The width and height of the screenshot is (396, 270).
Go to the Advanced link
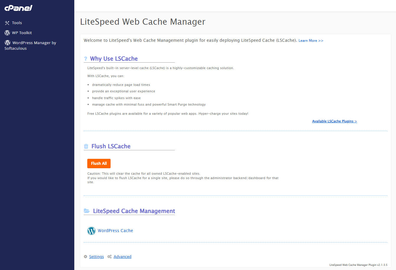[x=122, y=257]
